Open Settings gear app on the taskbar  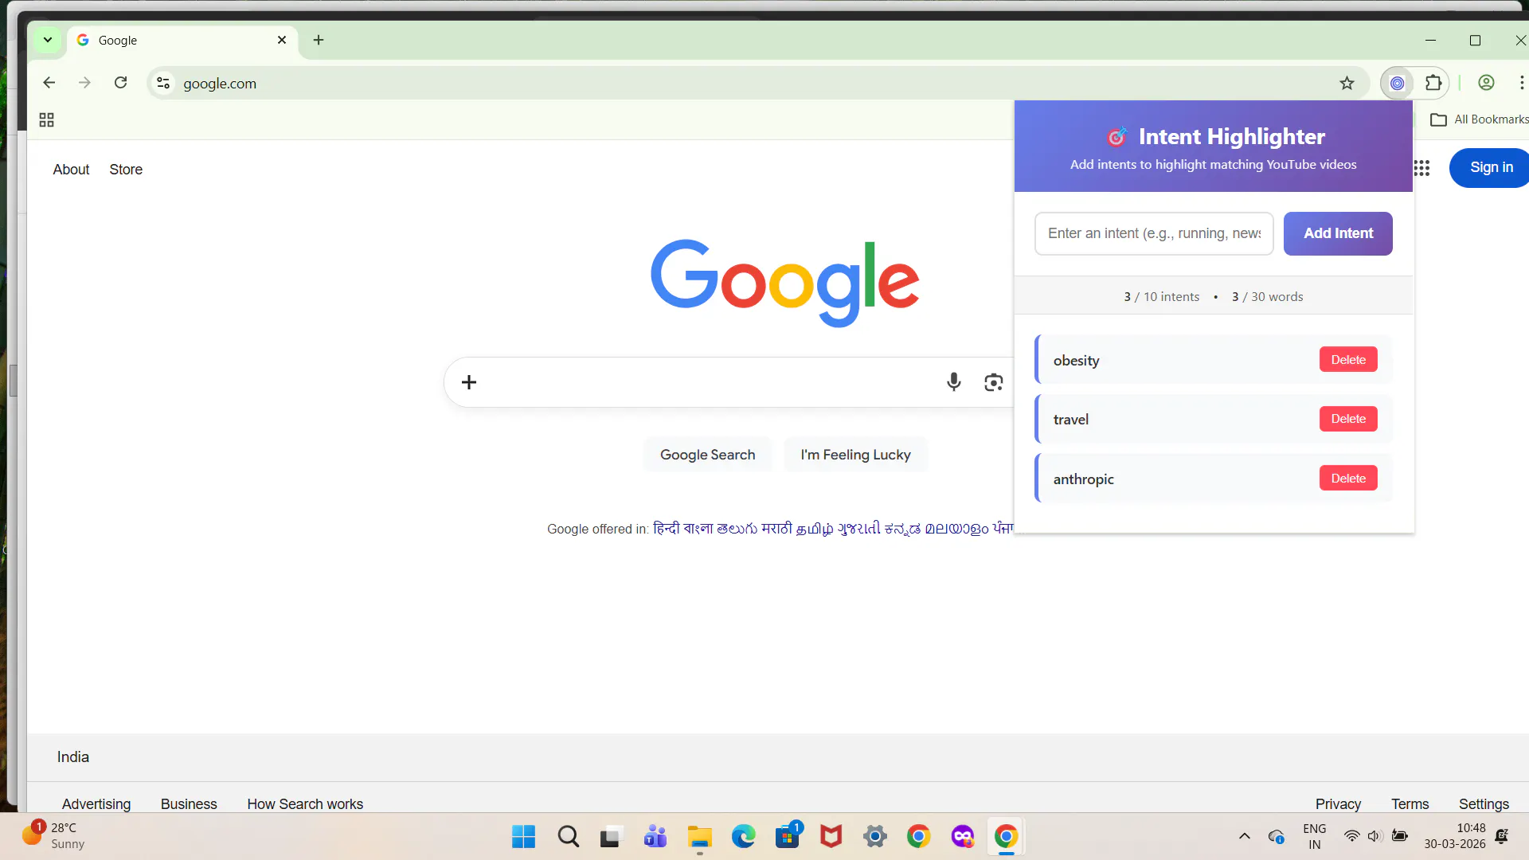(x=875, y=837)
